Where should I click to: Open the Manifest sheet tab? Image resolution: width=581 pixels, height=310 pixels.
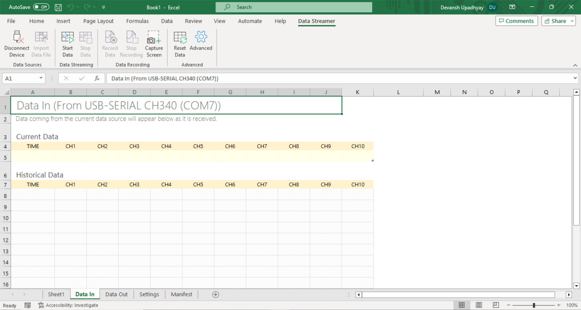coord(182,294)
